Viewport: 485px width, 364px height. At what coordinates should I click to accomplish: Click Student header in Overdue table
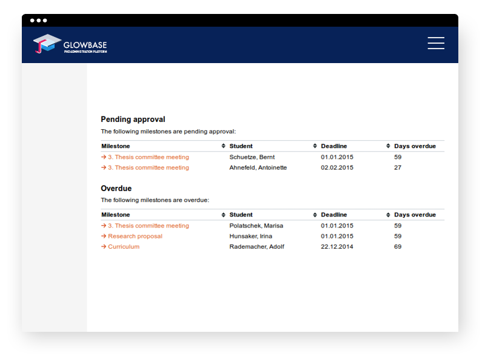(x=241, y=215)
